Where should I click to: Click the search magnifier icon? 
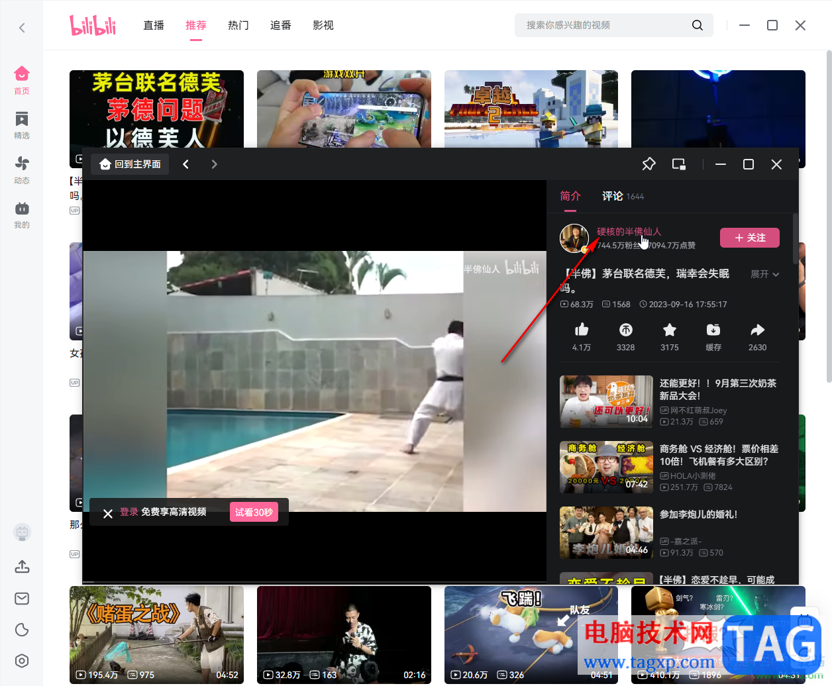click(697, 25)
